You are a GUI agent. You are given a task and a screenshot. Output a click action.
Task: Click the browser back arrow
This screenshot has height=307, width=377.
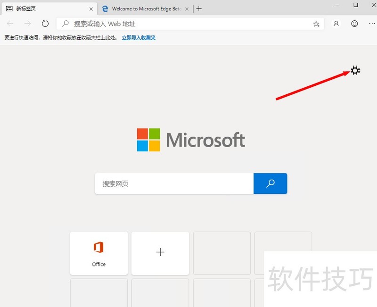pyautogui.click(x=10, y=24)
